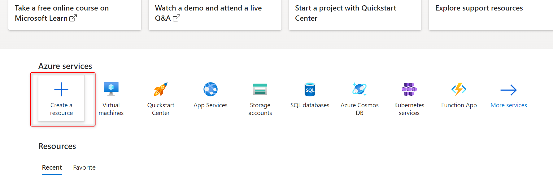Click the Azure Cosmos DB label text

click(359, 109)
